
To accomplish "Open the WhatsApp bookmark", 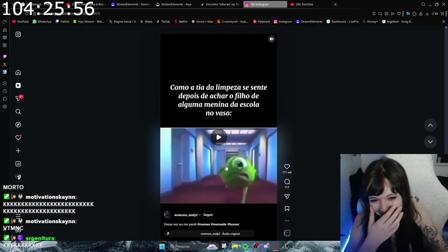I will [42, 22].
